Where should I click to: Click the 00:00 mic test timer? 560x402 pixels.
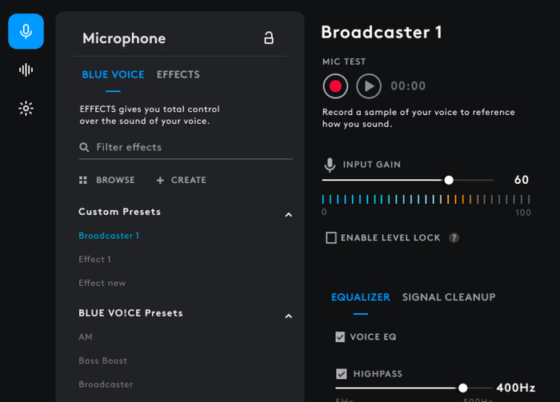408,86
